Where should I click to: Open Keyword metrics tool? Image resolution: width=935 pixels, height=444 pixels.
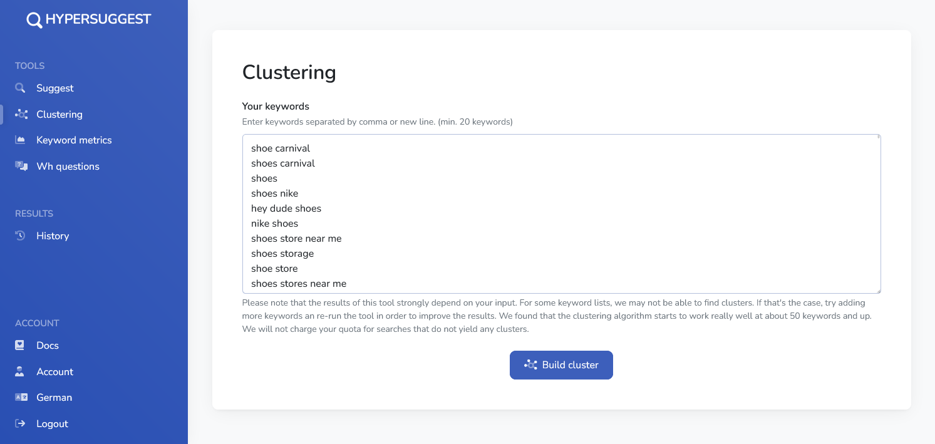click(74, 140)
